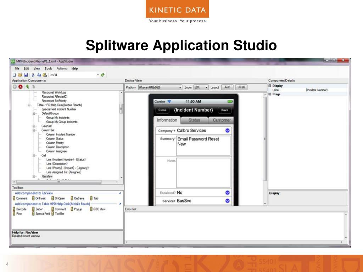Click the Close button in the phone preview

click(162, 110)
